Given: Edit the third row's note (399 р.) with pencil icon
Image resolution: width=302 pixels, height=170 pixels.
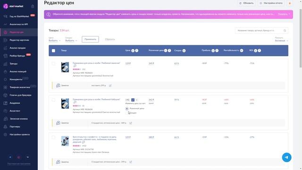Looking at the screenshot, I should (x=131, y=162).
